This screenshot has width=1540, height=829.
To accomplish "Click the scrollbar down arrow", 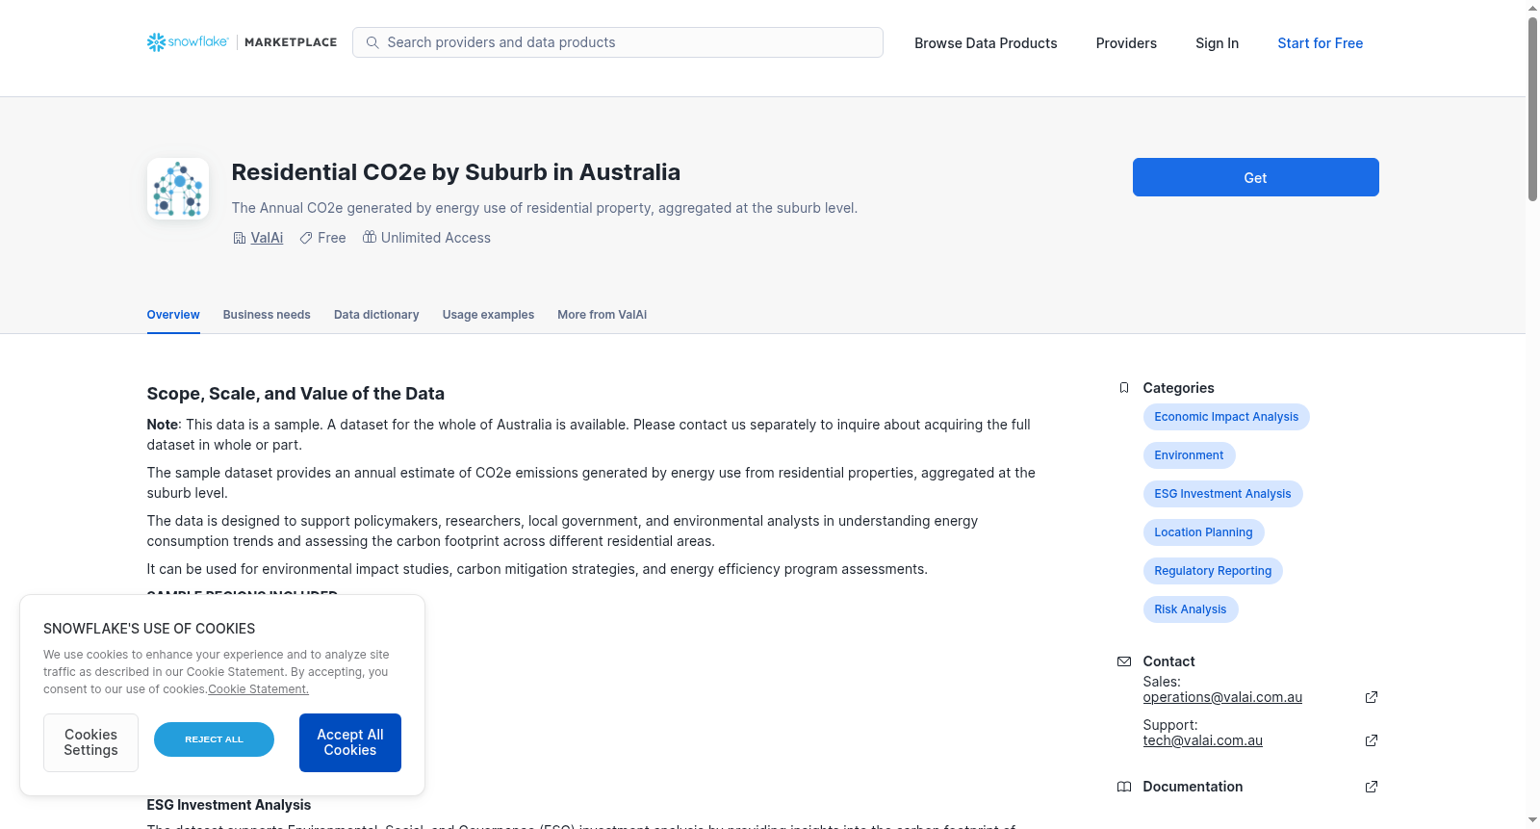I will [1532, 820].
